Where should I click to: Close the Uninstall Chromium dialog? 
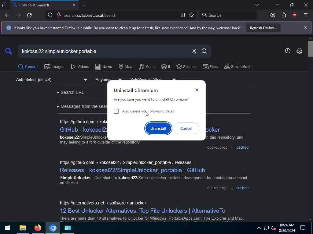[x=197, y=90]
